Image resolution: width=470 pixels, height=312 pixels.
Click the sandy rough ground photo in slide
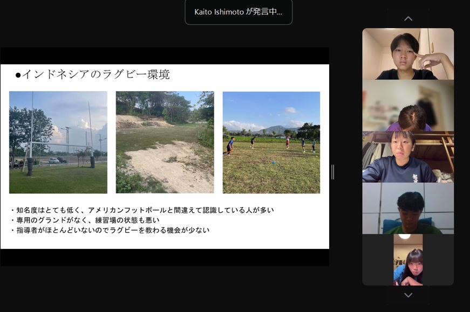point(165,142)
